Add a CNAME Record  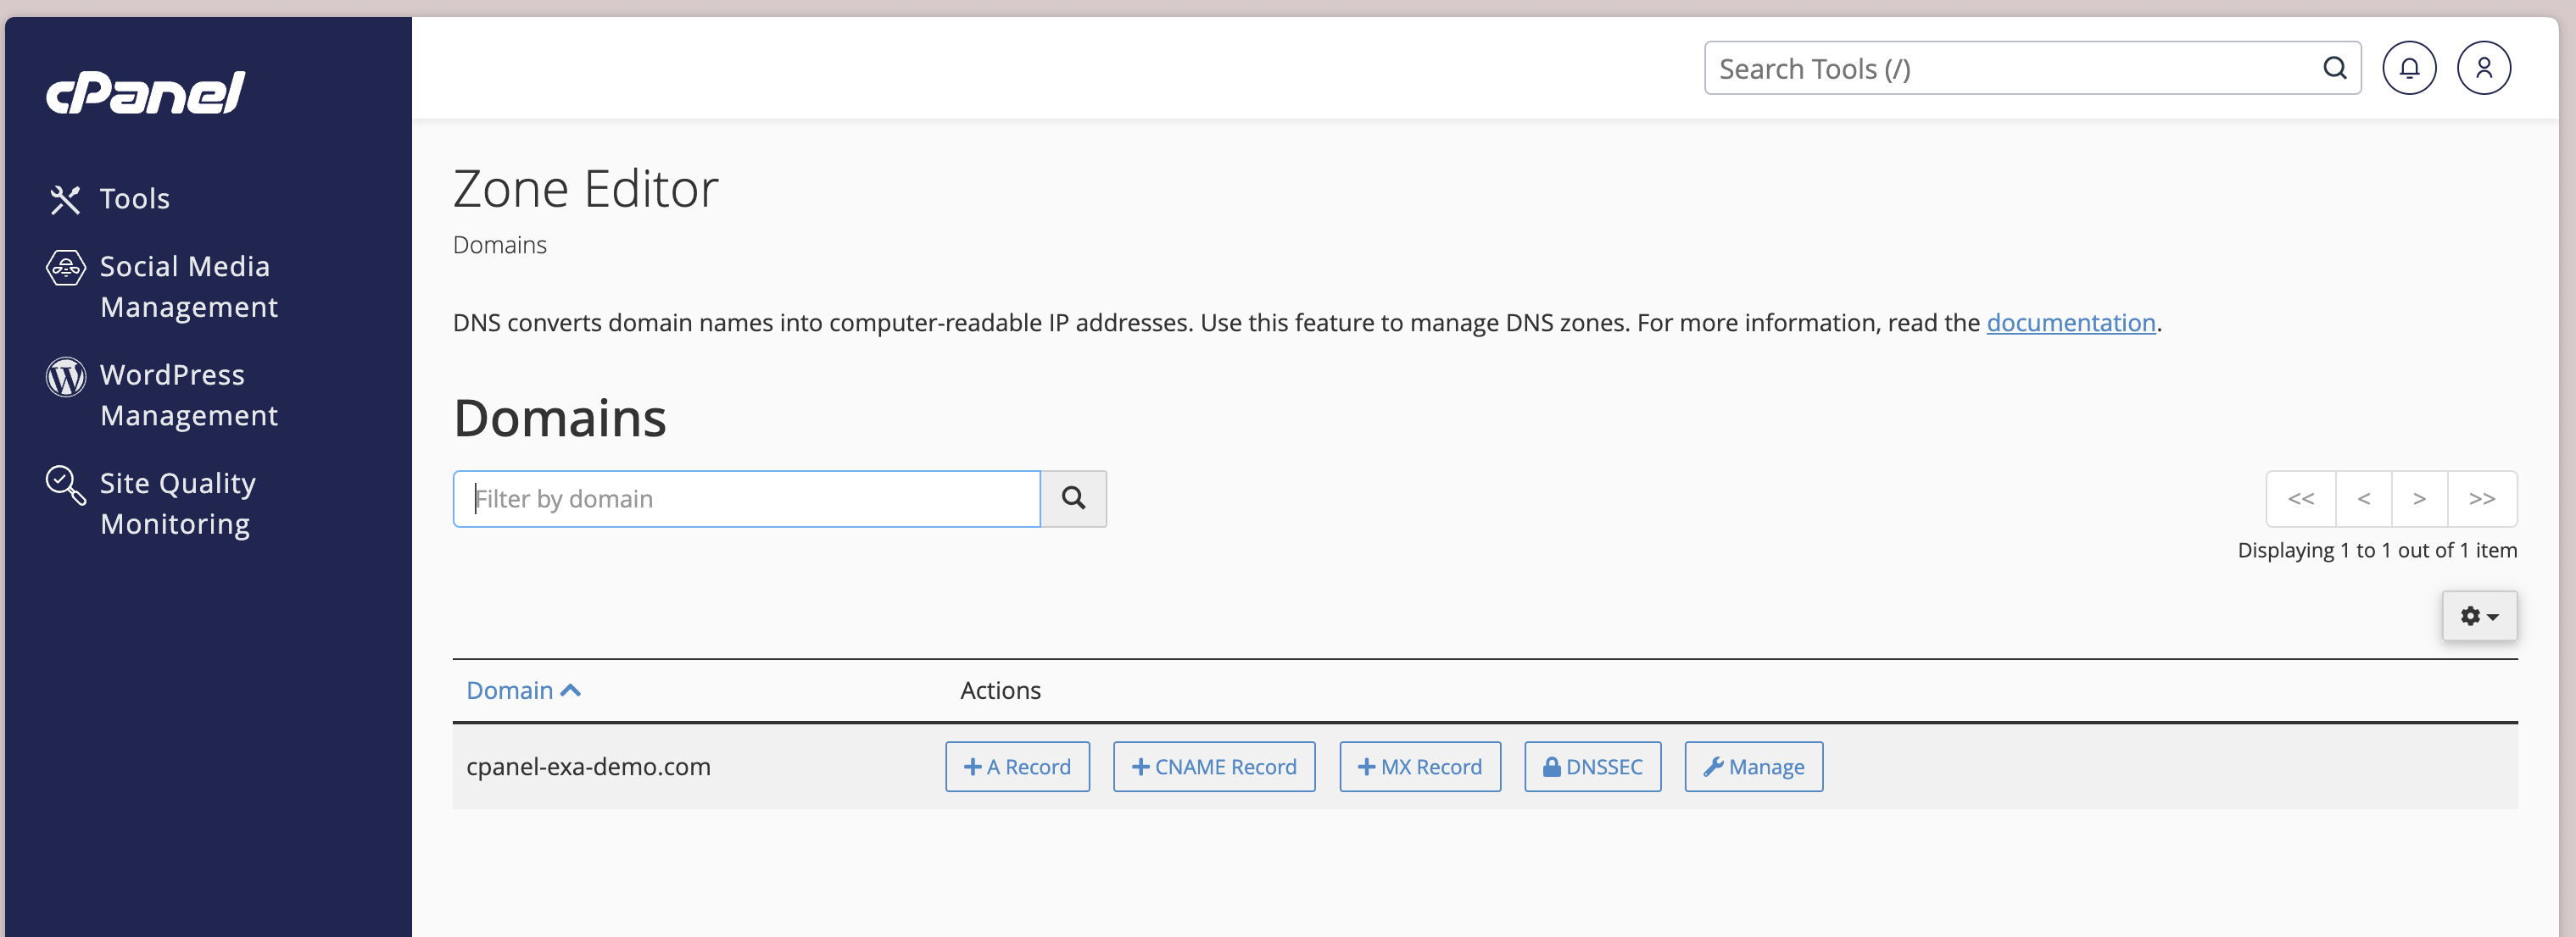pyautogui.click(x=1214, y=768)
